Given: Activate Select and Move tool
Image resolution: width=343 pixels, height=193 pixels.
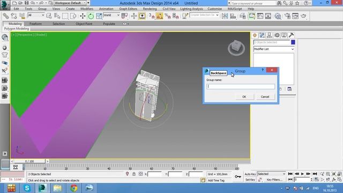Looking at the screenshot, I should tap(83, 16).
